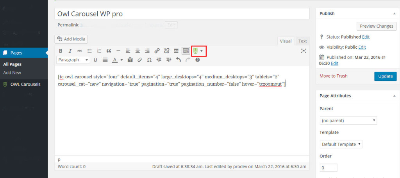This screenshot has width=400, height=178.
Task: Open the special character (Omega) dialog
Action: pos(149,60)
